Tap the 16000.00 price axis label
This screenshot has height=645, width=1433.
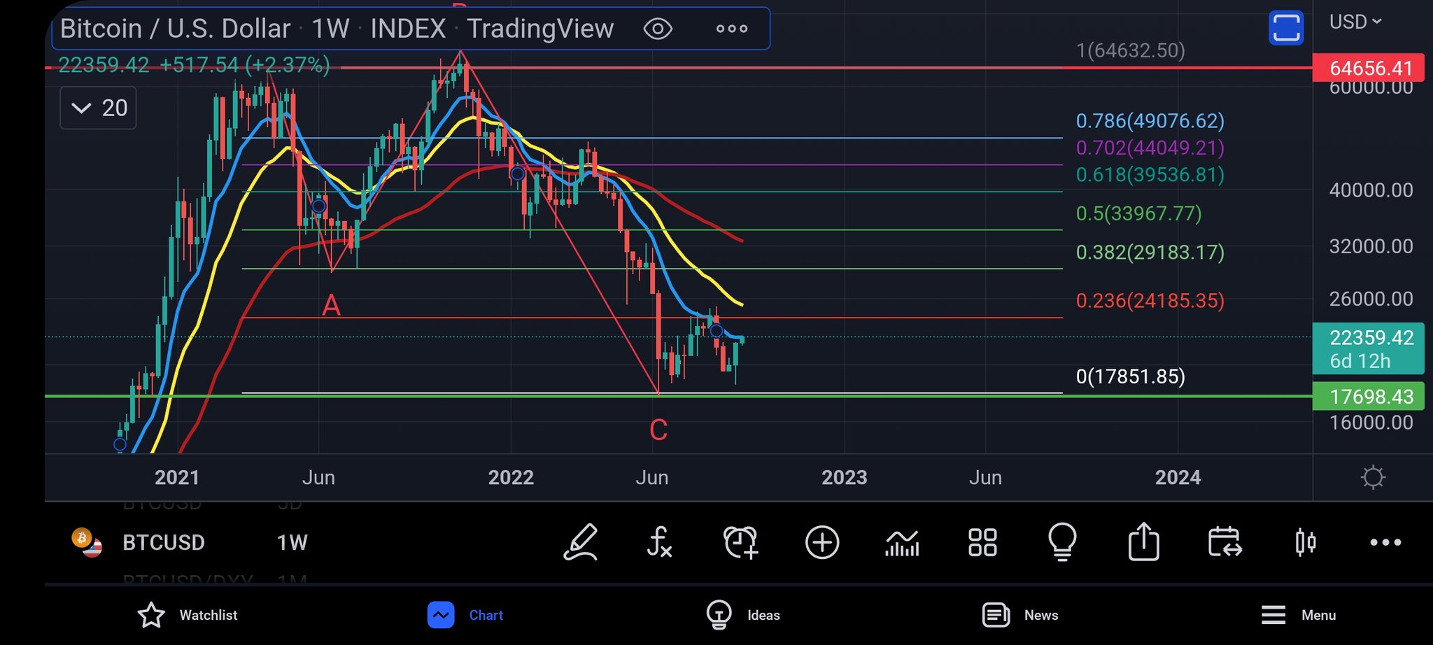tap(1371, 422)
